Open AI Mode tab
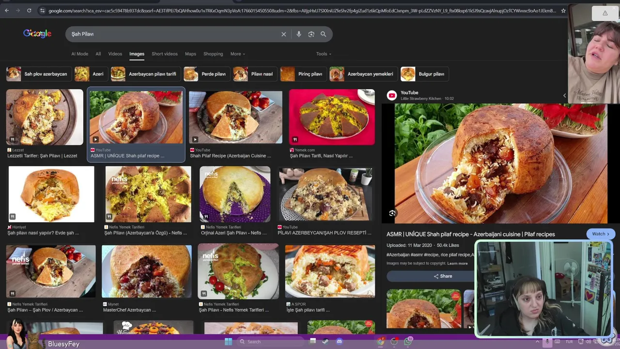The height and width of the screenshot is (349, 620). [80, 54]
